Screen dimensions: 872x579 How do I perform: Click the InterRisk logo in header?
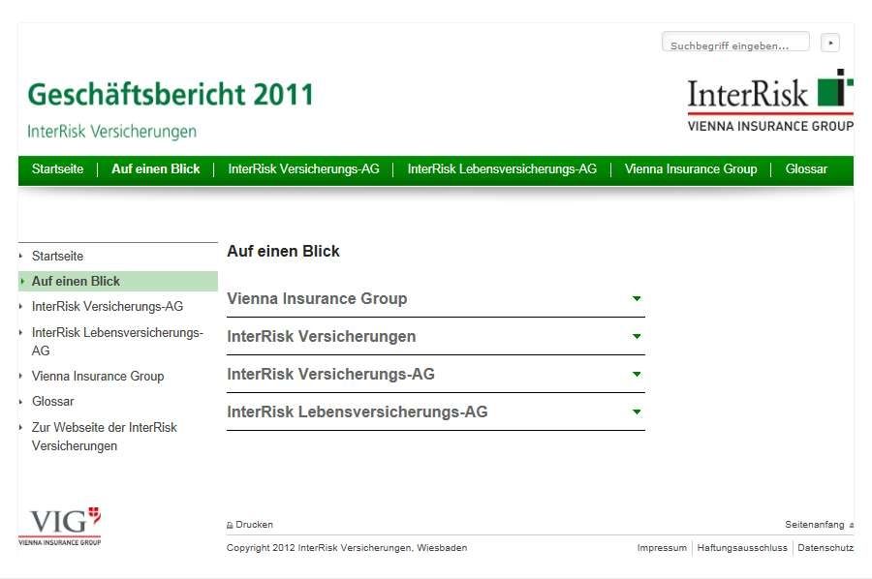click(769, 99)
